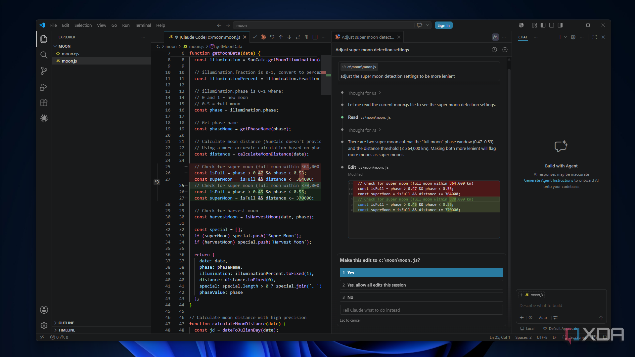The height and width of the screenshot is (357, 635).
Task: Accept the proposed diff with checkmark icon
Action: click(254, 37)
